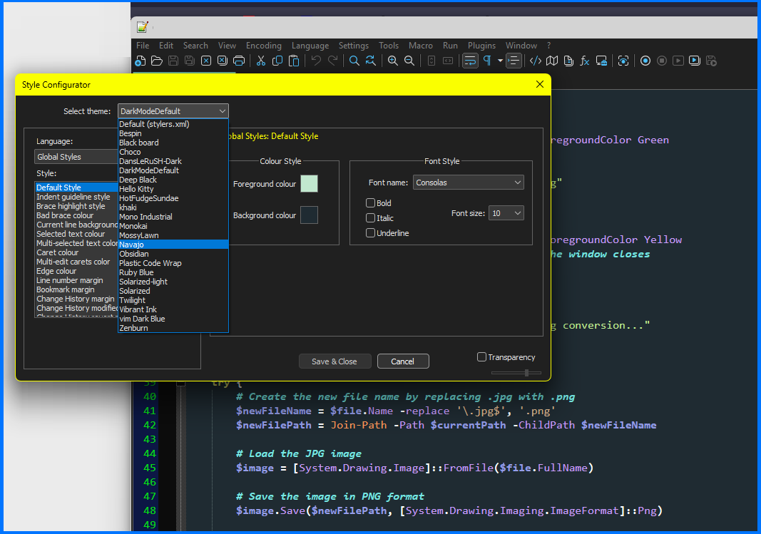Open the Font name dropdown
This screenshot has width=761, height=534.
468,183
